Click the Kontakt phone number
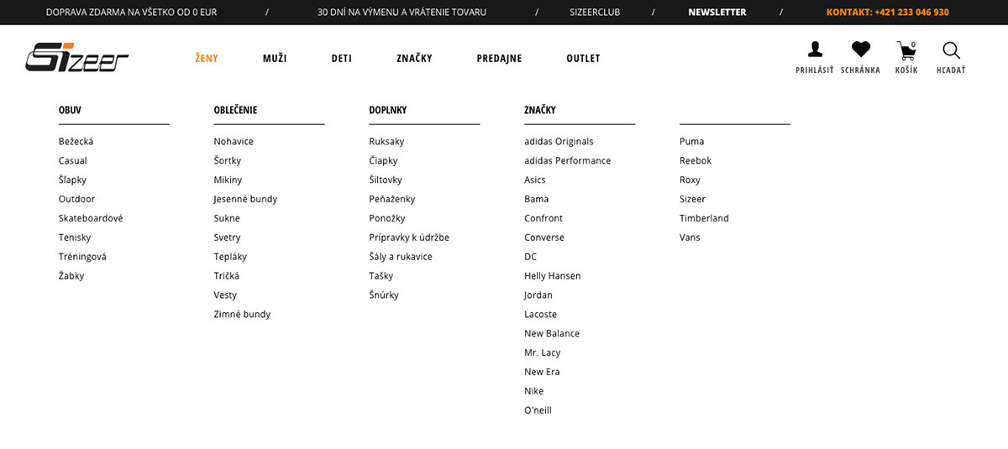The width and height of the screenshot is (1008, 449). pyautogui.click(x=887, y=13)
